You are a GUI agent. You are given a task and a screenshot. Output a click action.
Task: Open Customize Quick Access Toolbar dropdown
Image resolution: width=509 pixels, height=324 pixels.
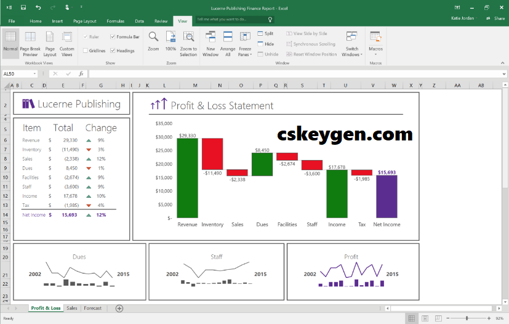(81, 7)
